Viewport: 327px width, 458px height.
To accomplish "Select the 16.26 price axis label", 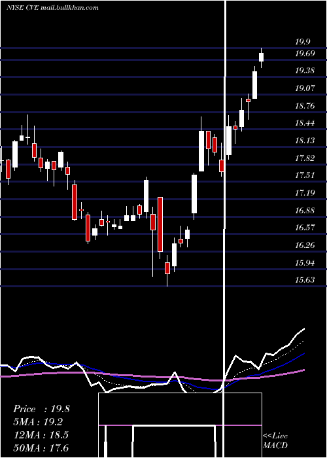I will (x=305, y=245).
